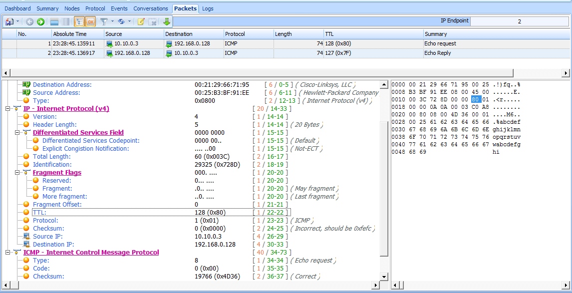Click the edit note pencil icon

(x=141, y=22)
